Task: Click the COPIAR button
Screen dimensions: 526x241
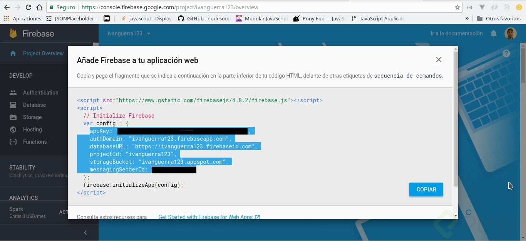Action: (x=426, y=189)
